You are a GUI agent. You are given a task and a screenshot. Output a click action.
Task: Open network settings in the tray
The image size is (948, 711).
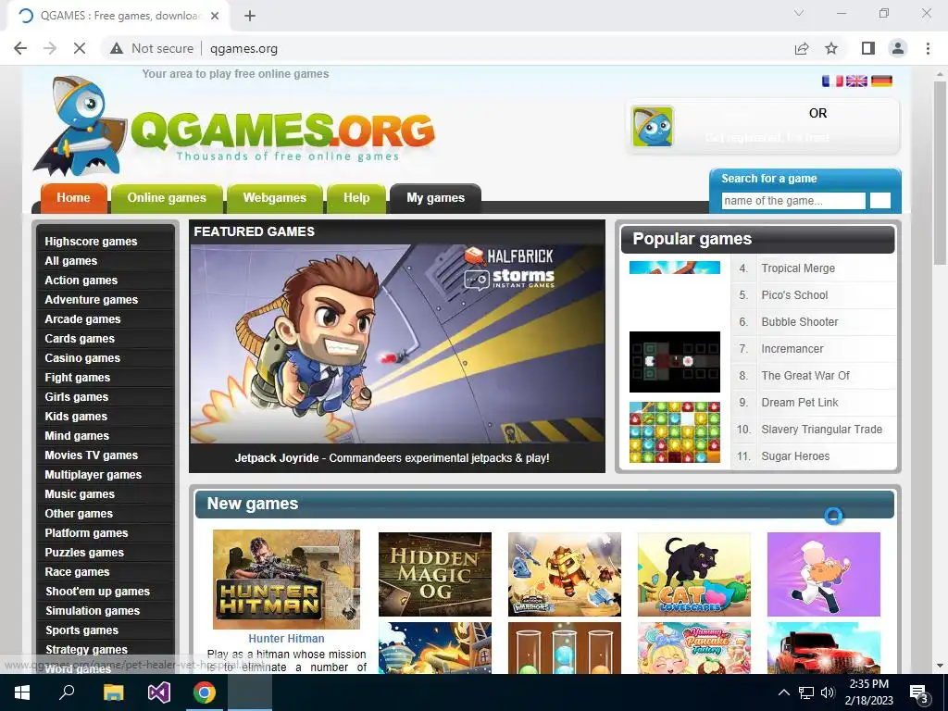click(x=806, y=692)
